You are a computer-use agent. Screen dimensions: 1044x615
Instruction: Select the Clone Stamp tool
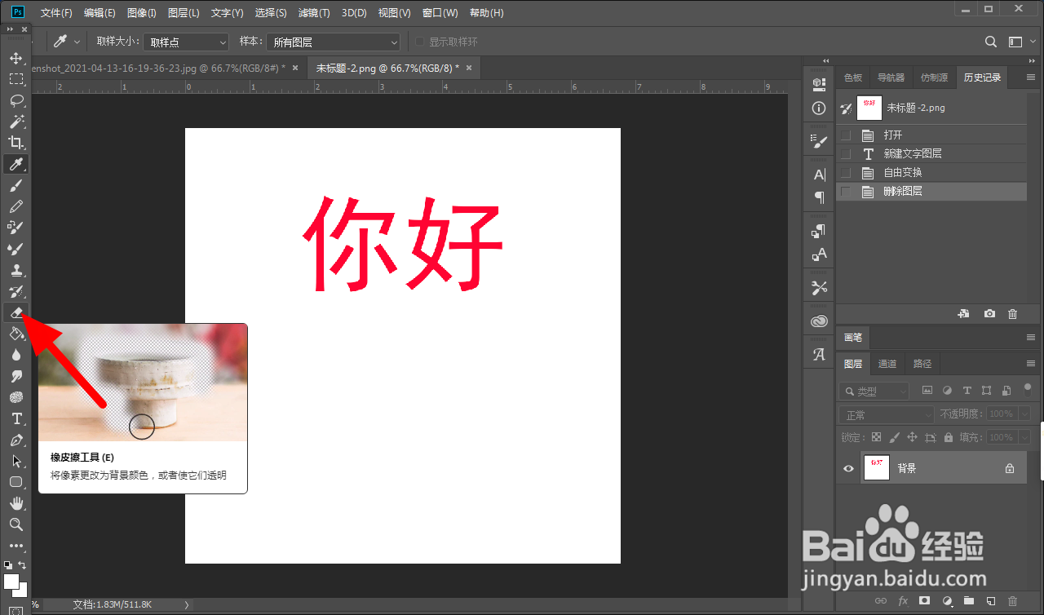click(16, 270)
